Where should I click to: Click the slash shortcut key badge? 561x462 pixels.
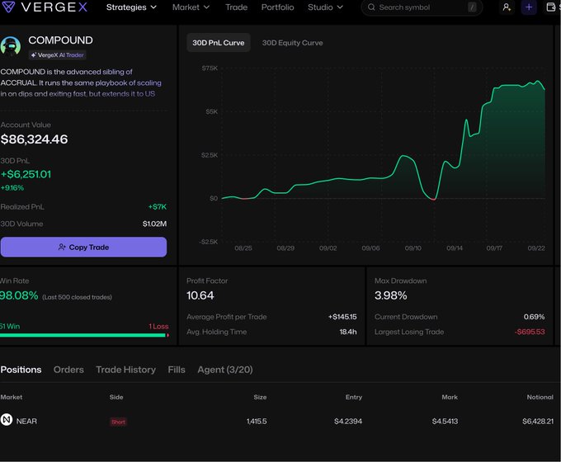click(x=472, y=7)
